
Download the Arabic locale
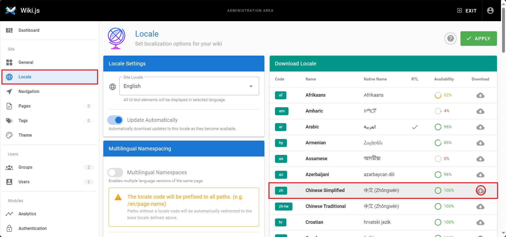(x=480, y=127)
